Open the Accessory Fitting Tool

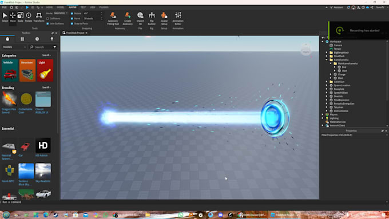coord(113,19)
